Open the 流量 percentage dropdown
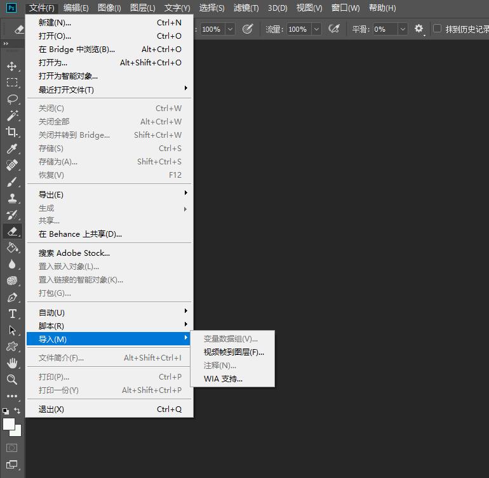Image resolution: width=489 pixels, height=478 pixels. pyautogui.click(x=316, y=29)
